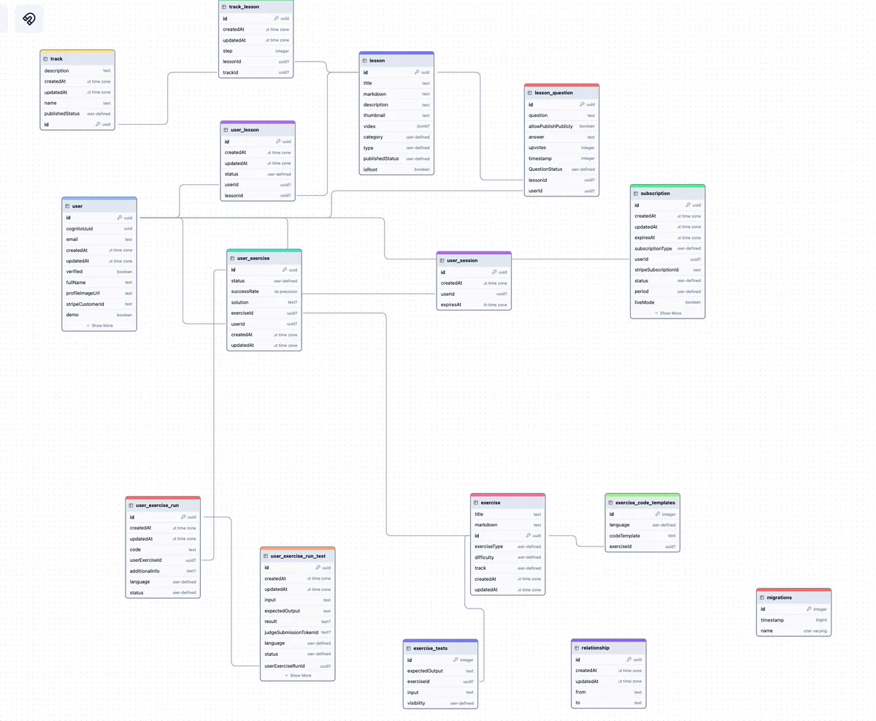876x721 pixels.
Task: Click the key icon on subscription id row
Action: point(688,205)
